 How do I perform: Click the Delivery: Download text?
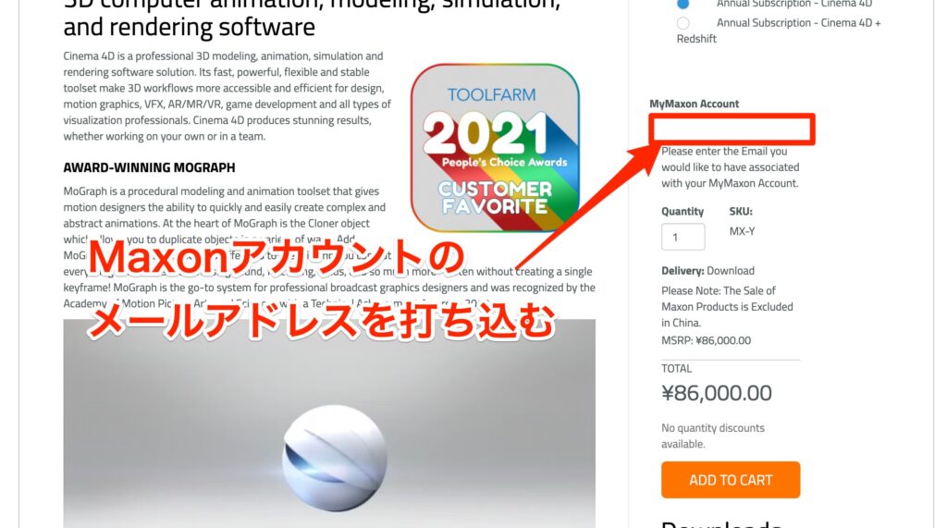[x=707, y=271]
